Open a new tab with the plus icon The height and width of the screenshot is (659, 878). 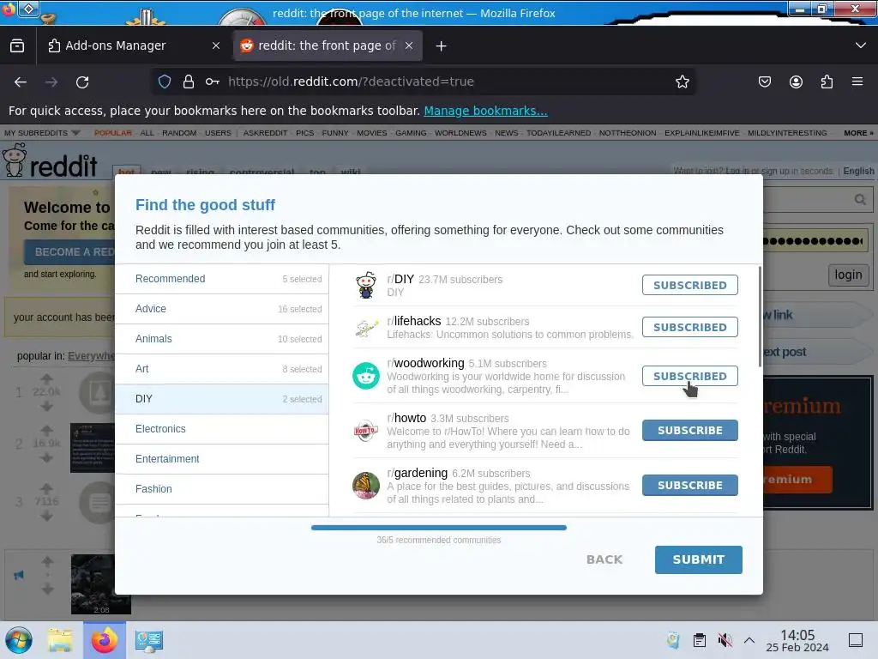[x=442, y=46]
